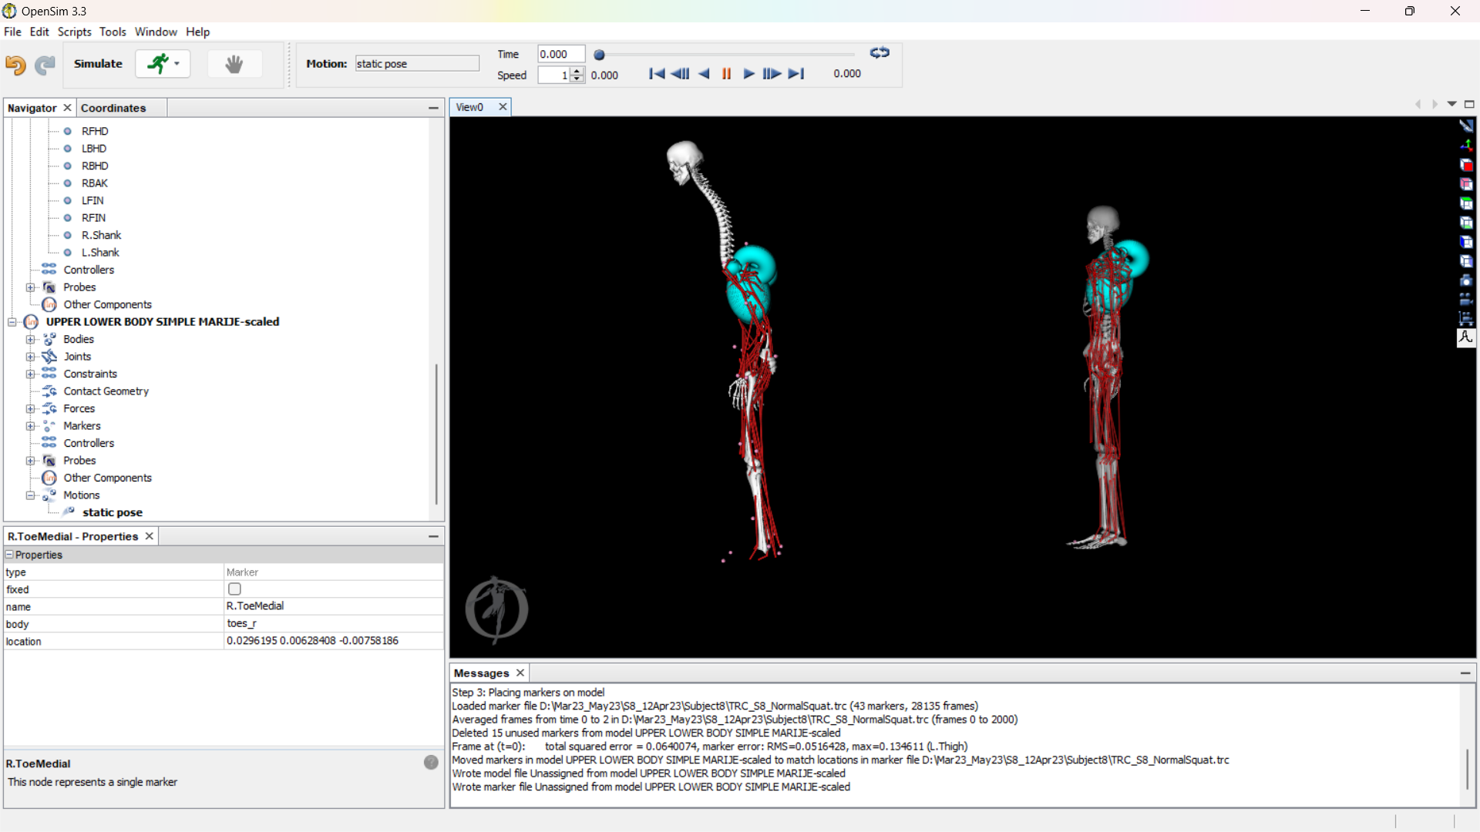Open the Window menu
Screen dimensions: 1480x832
(x=156, y=32)
